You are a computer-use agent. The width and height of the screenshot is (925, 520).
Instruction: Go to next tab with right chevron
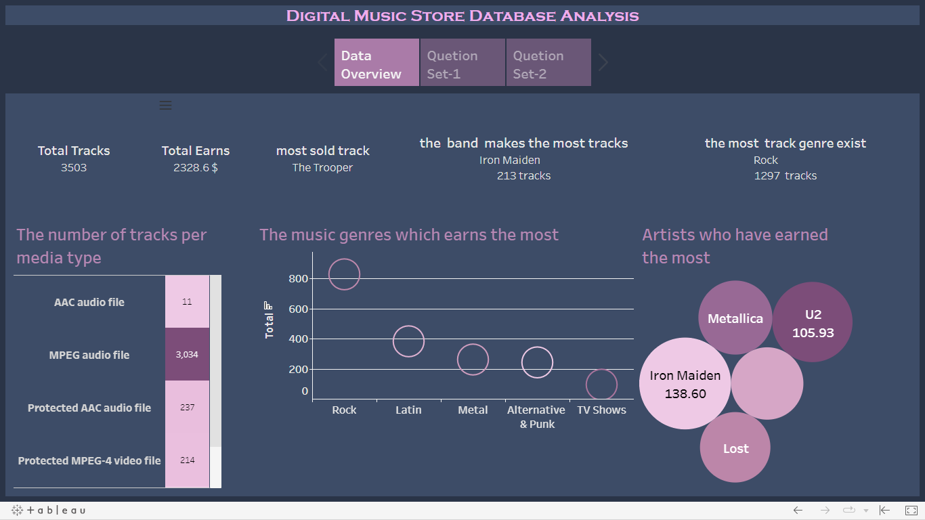[603, 63]
